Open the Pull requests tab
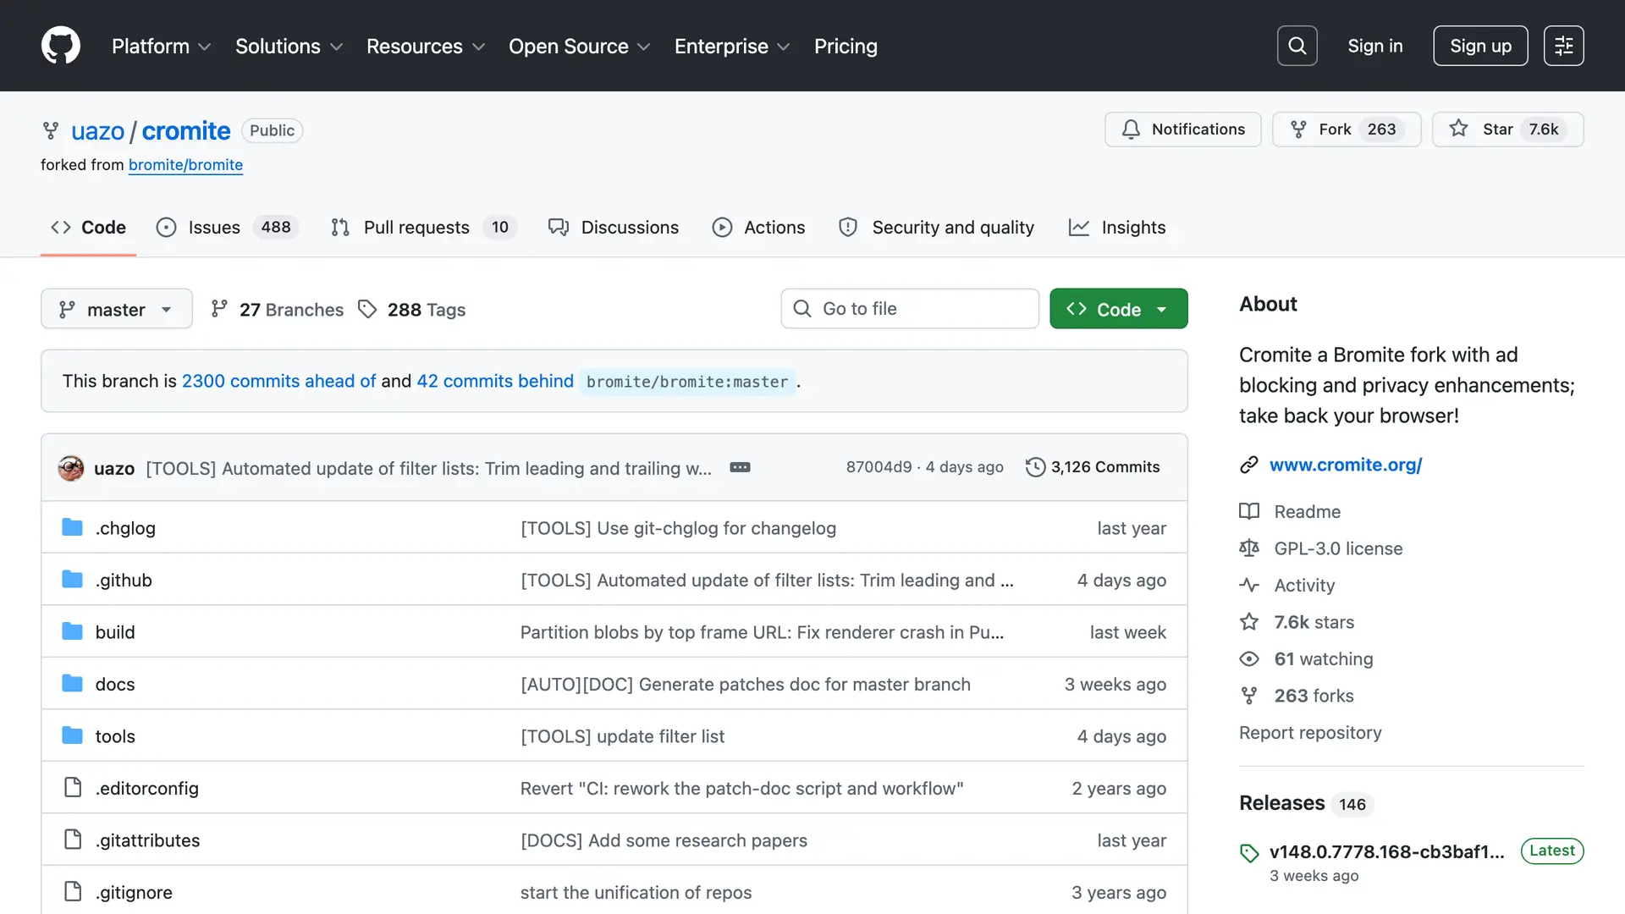1625x914 pixels. [424, 228]
